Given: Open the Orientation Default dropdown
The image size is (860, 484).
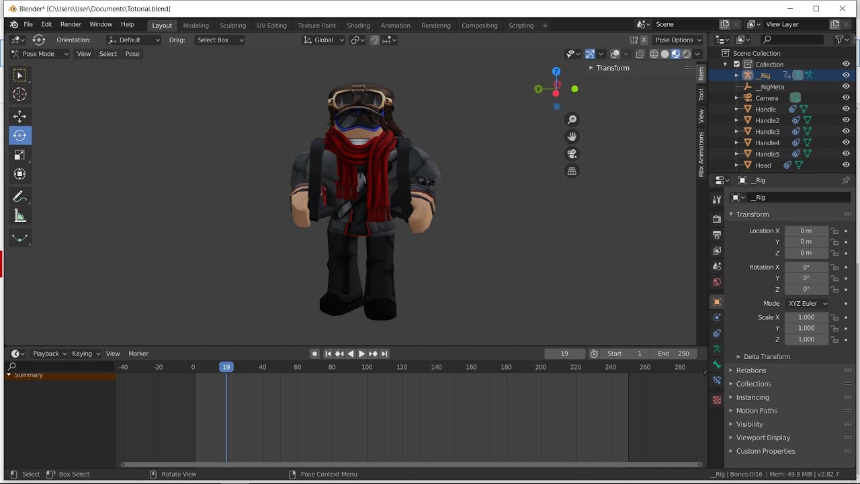Looking at the screenshot, I should tap(134, 40).
